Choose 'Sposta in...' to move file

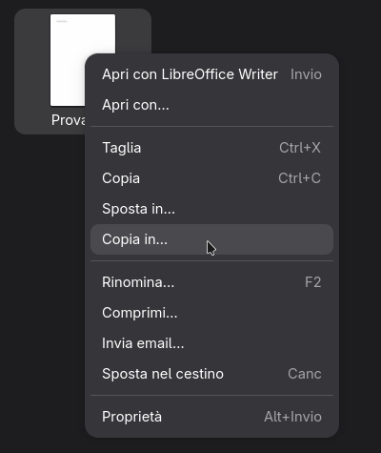(211, 209)
